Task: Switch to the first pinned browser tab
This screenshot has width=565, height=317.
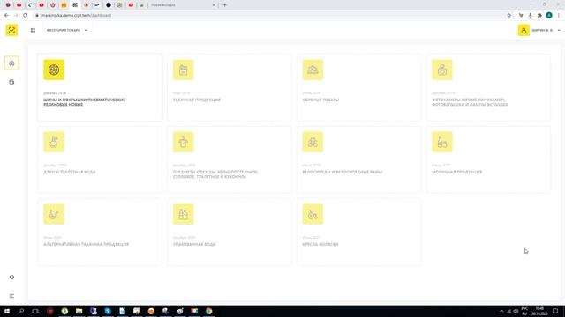Action: [x=8, y=5]
